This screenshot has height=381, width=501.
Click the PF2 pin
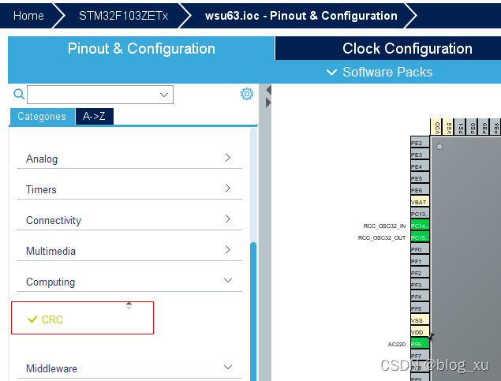tap(420, 273)
